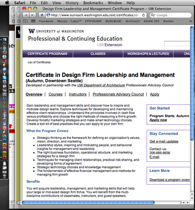Open Top Sites grid icon
195x210 pixels.
coord(33,21)
